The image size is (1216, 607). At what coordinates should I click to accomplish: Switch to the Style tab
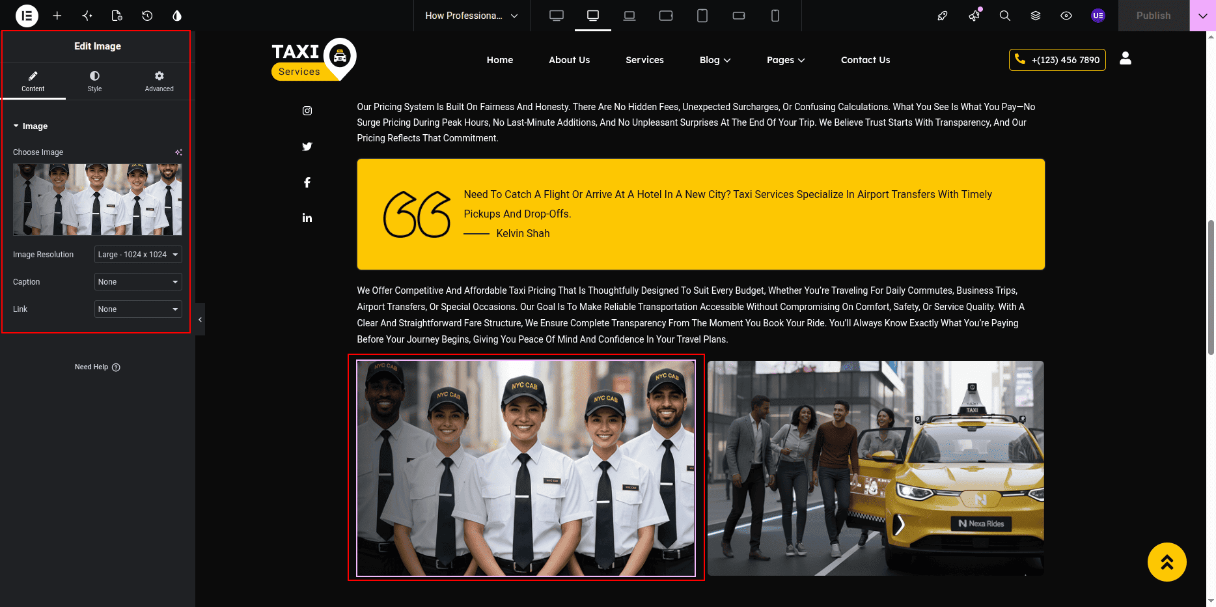tap(95, 81)
